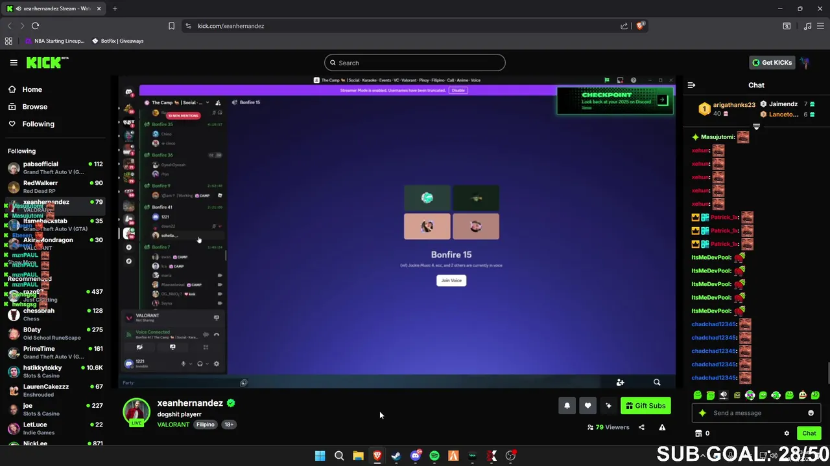This screenshot has height=466, width=830.
Task: Open pabsofficial channel
Action: (54, 168)
